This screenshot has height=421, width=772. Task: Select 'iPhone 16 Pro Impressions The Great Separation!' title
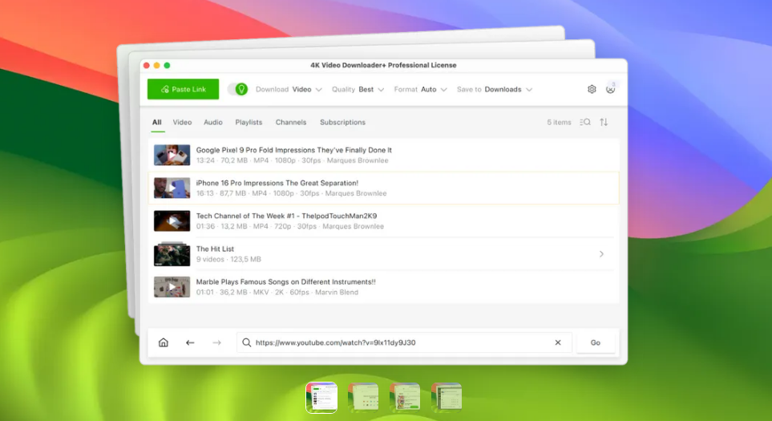click(x=277, y=183)
